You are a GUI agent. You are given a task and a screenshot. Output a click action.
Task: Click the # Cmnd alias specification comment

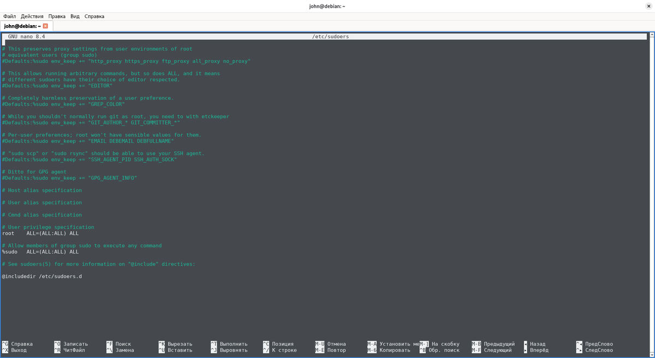point(42,215)
